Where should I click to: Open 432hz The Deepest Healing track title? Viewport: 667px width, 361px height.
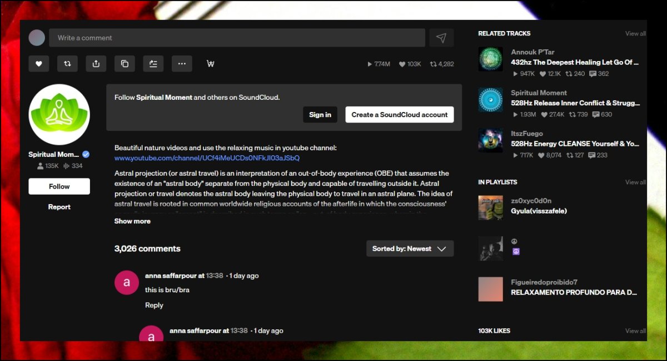pyautogui.click(x=575, y=63)
